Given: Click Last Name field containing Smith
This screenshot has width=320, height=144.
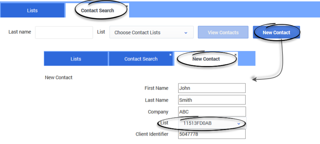Looking at the screenshot, I should tap(212, 100).
